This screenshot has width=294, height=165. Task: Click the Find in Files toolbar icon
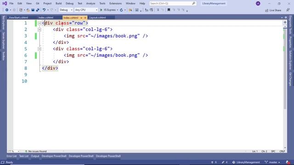point(130,10)
